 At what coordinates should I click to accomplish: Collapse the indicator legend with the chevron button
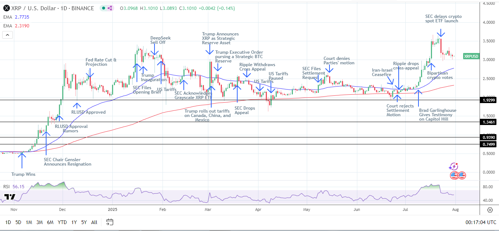click(x=7, y=35)
